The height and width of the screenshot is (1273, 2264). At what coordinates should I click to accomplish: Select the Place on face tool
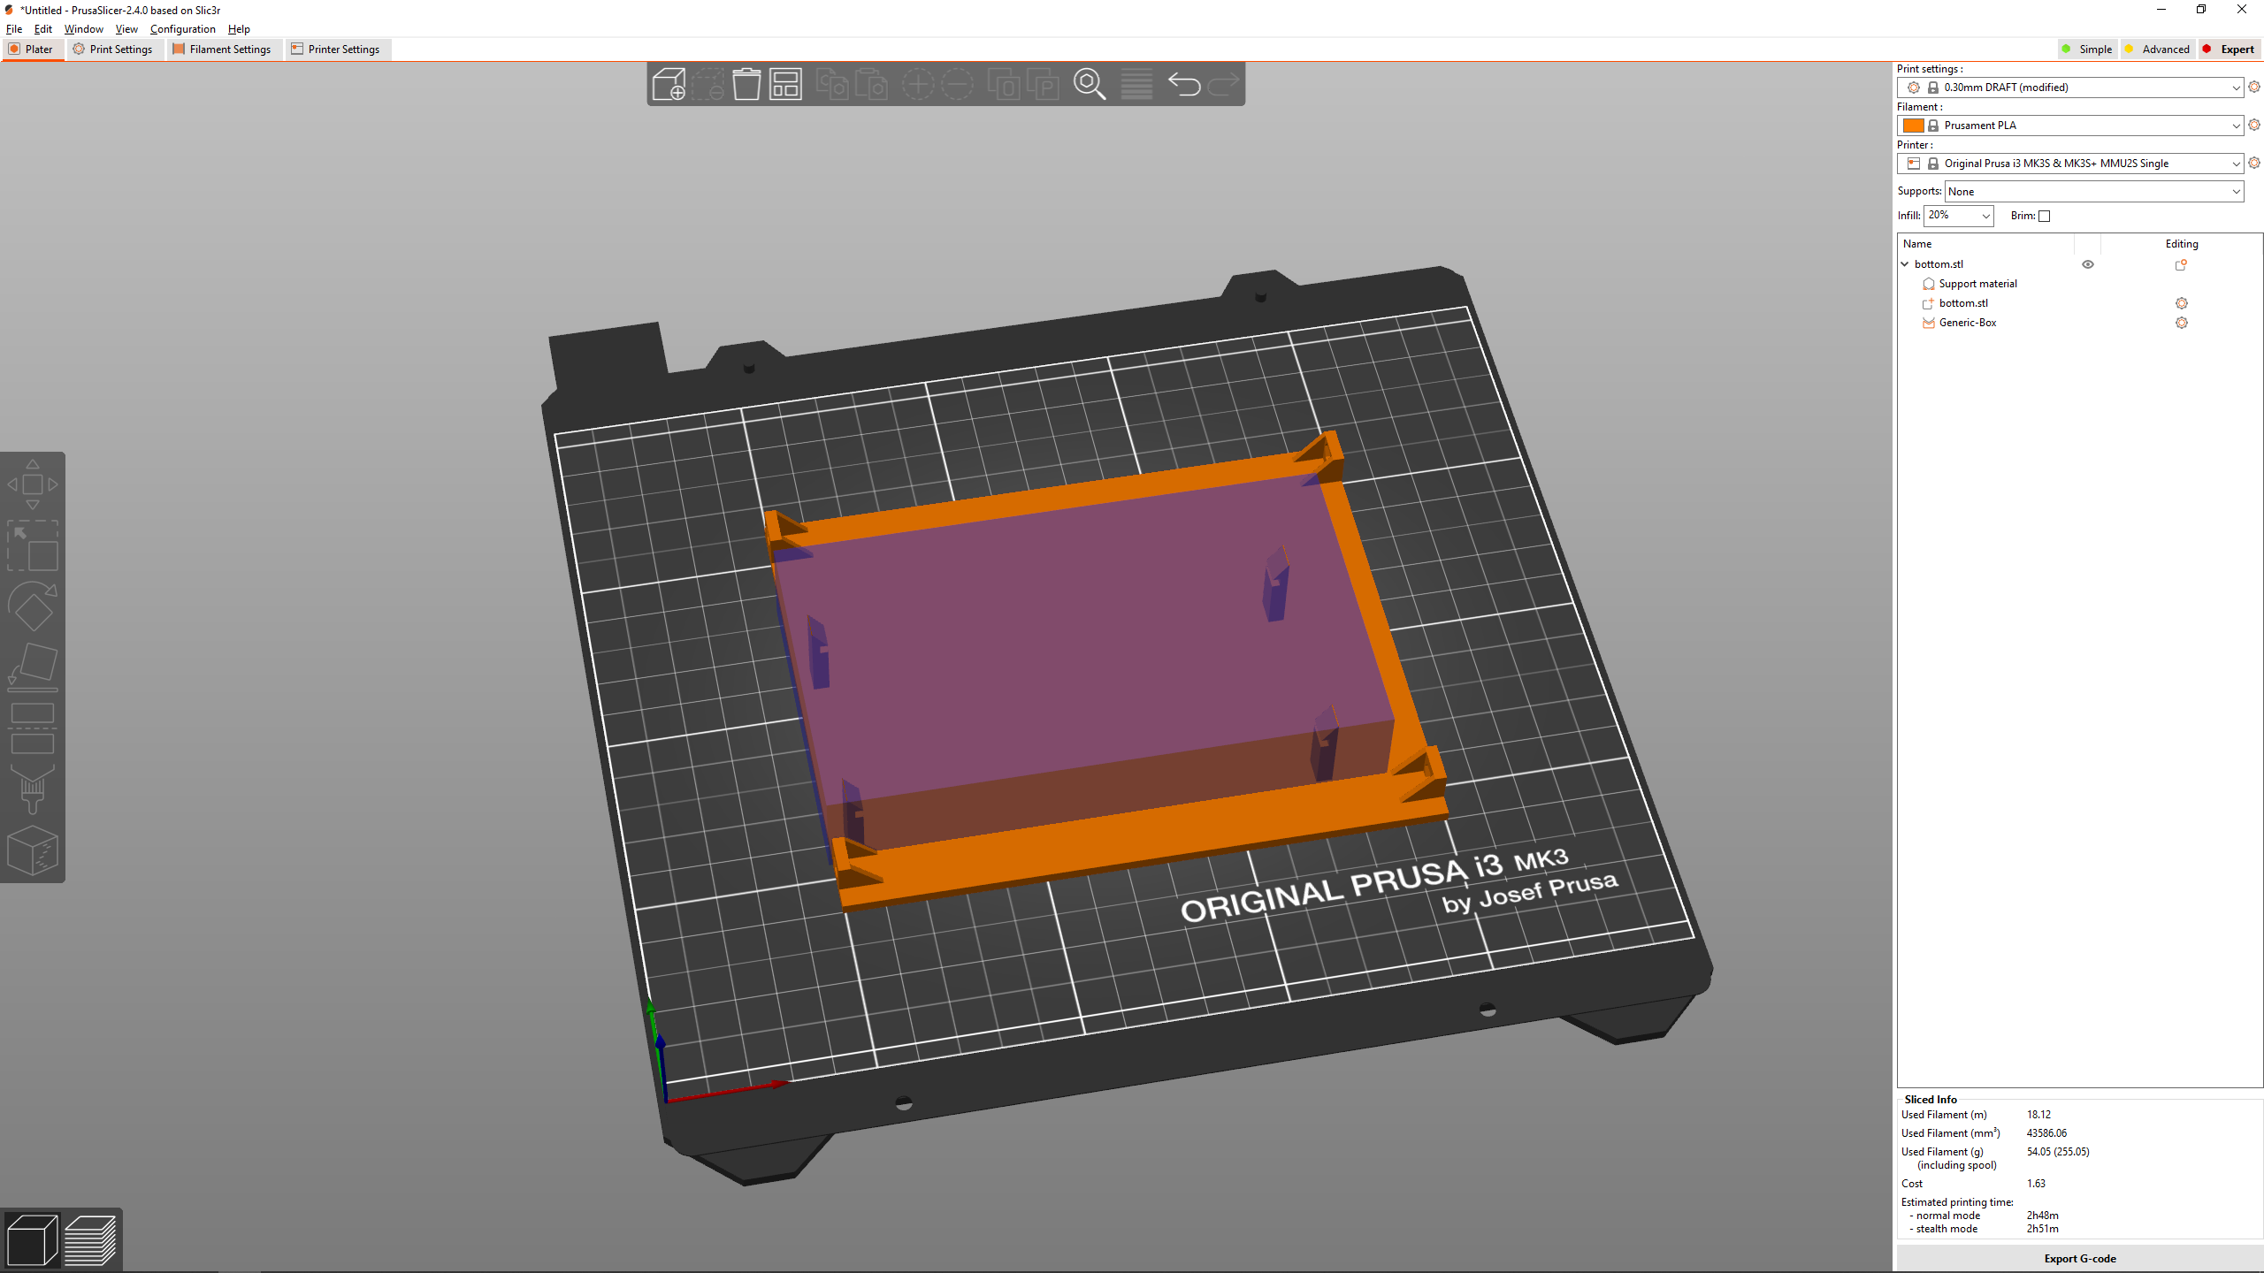[x=33, y=667]
